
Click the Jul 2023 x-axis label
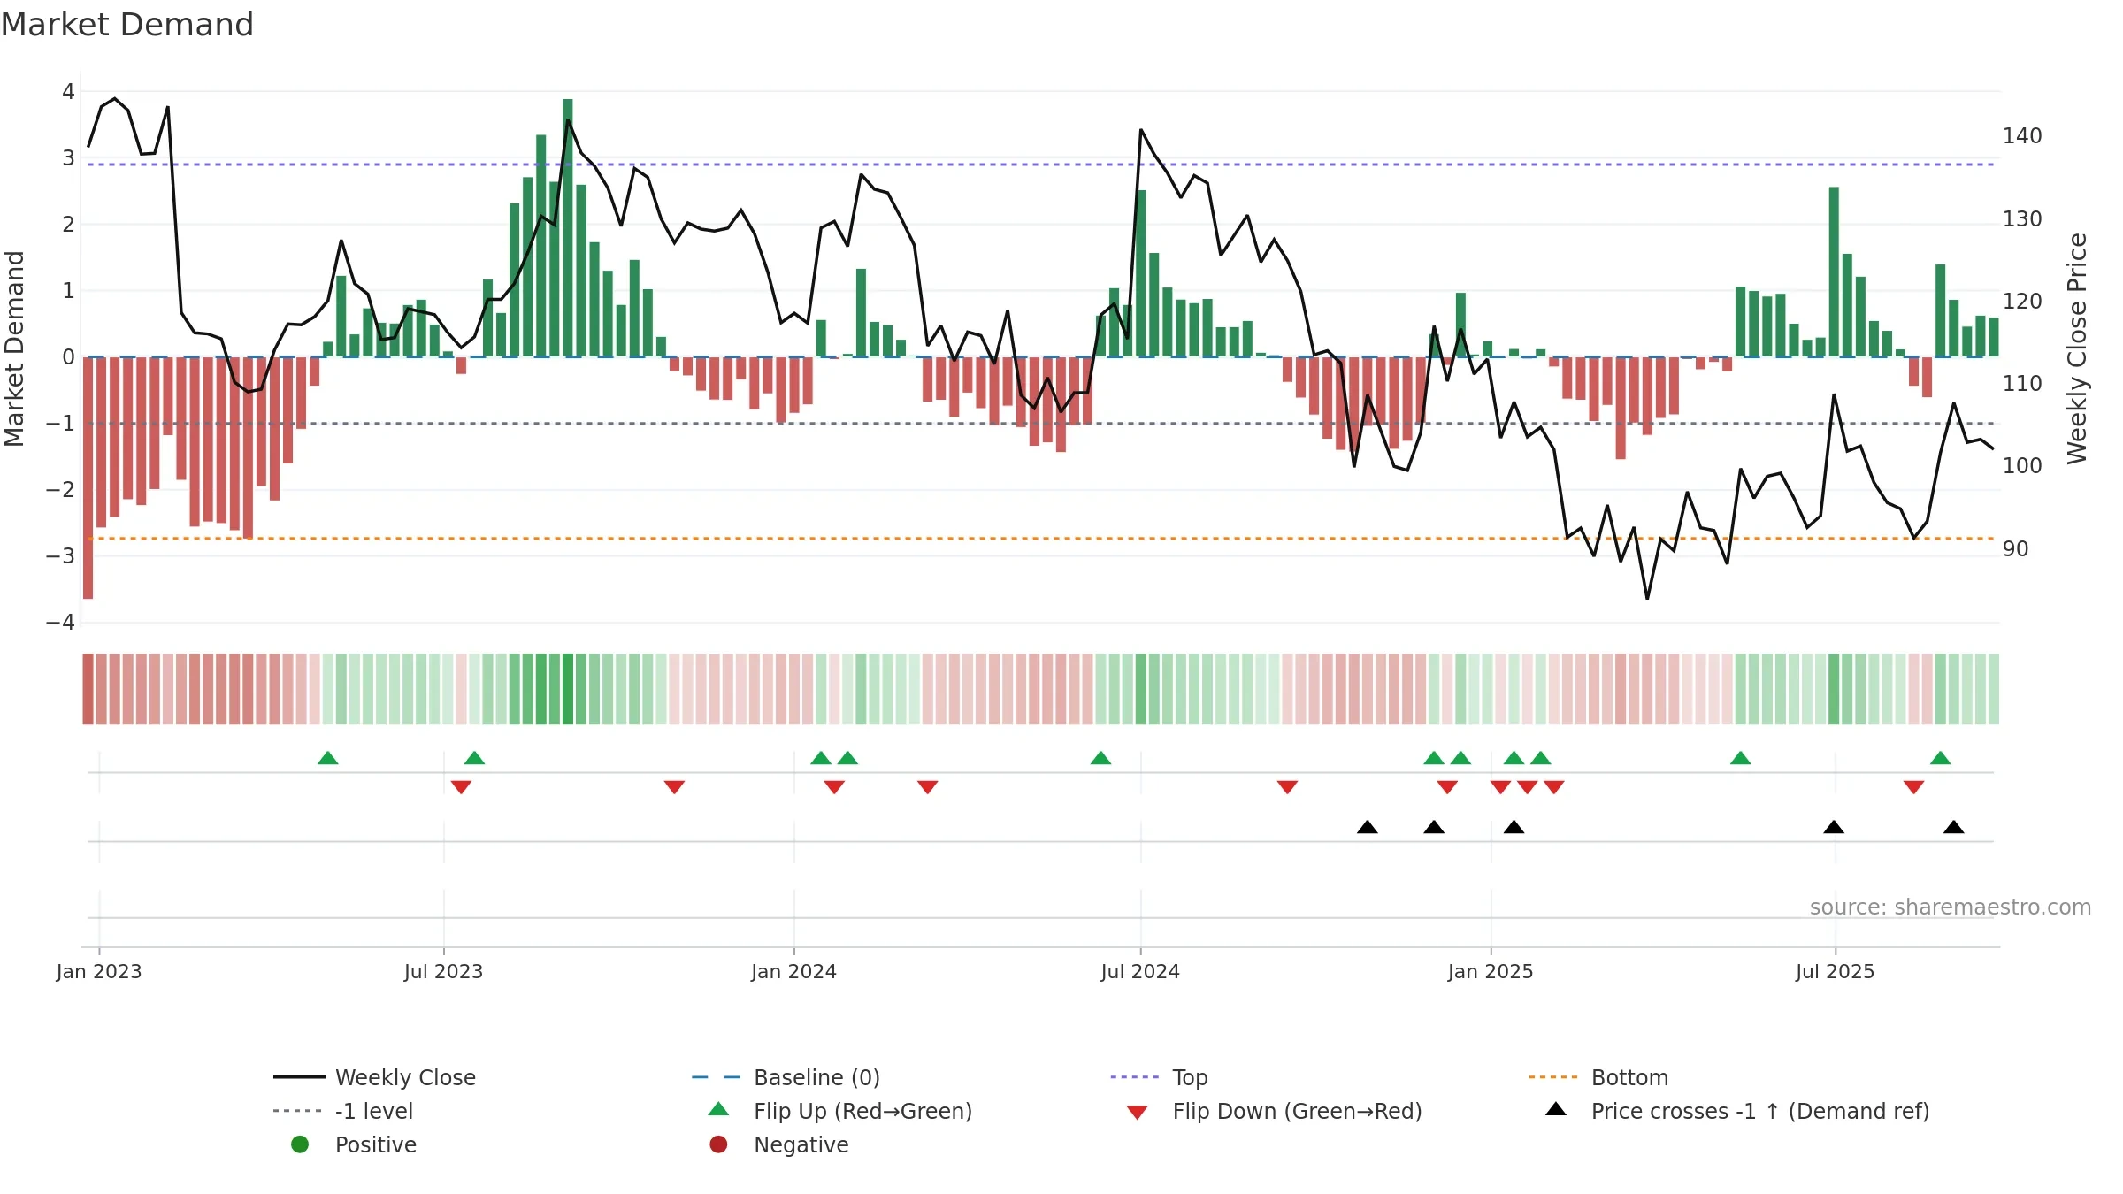coord(443,971)
